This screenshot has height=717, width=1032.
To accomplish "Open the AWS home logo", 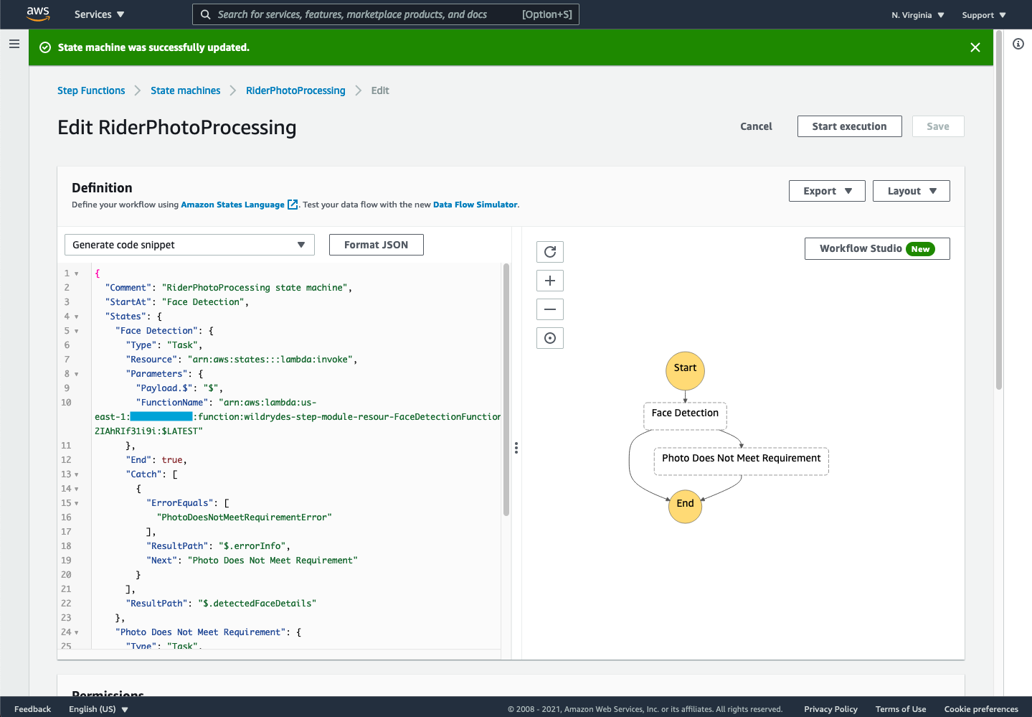I will (x=38, y=14).
